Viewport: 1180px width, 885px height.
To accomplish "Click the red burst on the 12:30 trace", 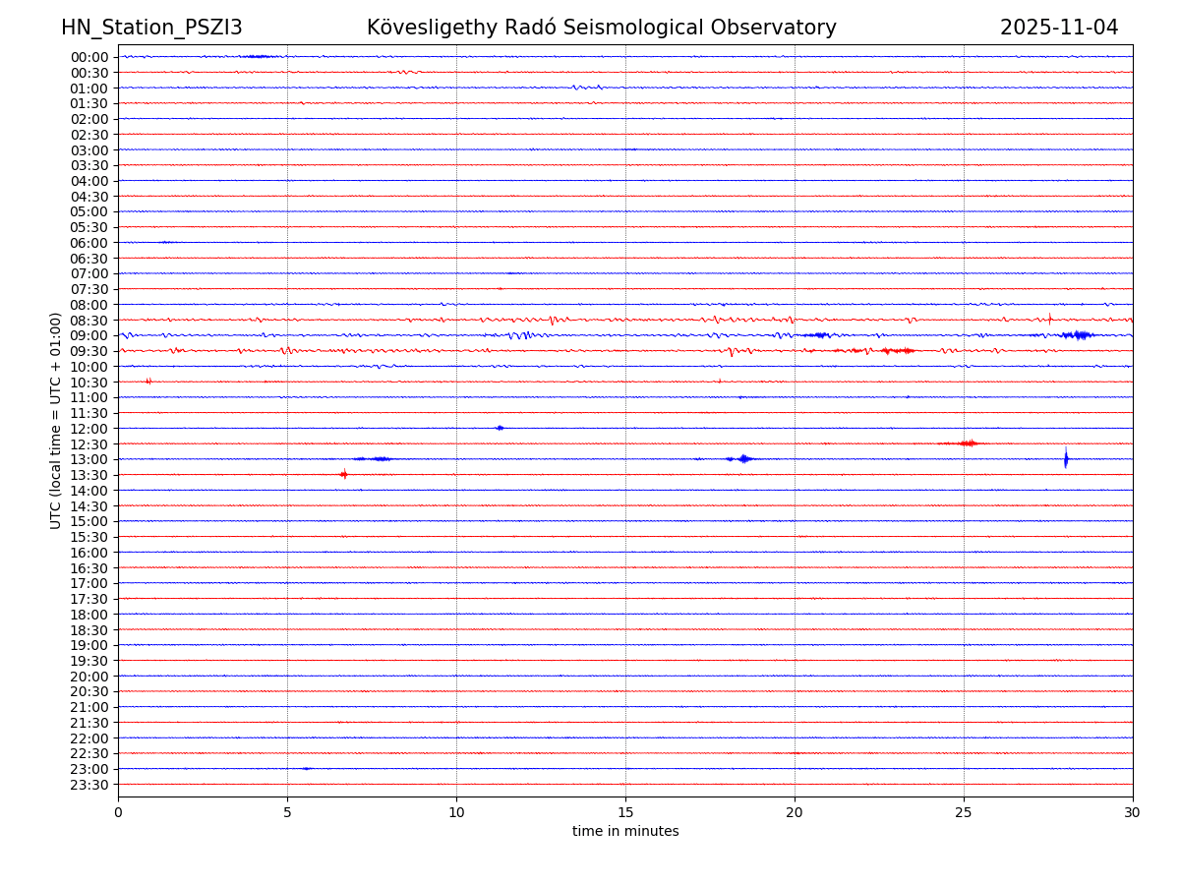I will (x=968, y=443).
